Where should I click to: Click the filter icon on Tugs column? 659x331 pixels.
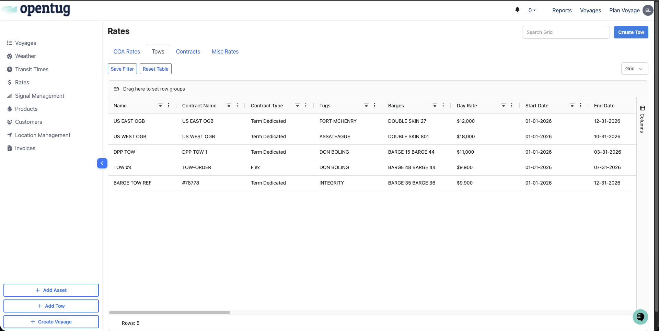(x=366, y=106)
